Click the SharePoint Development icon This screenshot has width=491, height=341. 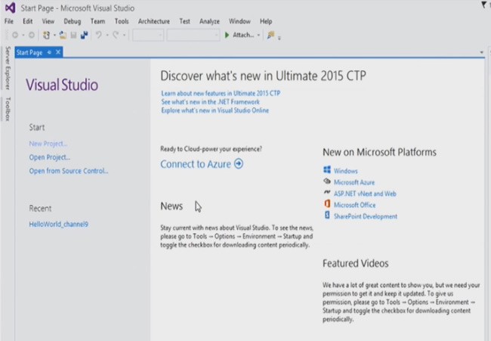[x=327, y=215]
